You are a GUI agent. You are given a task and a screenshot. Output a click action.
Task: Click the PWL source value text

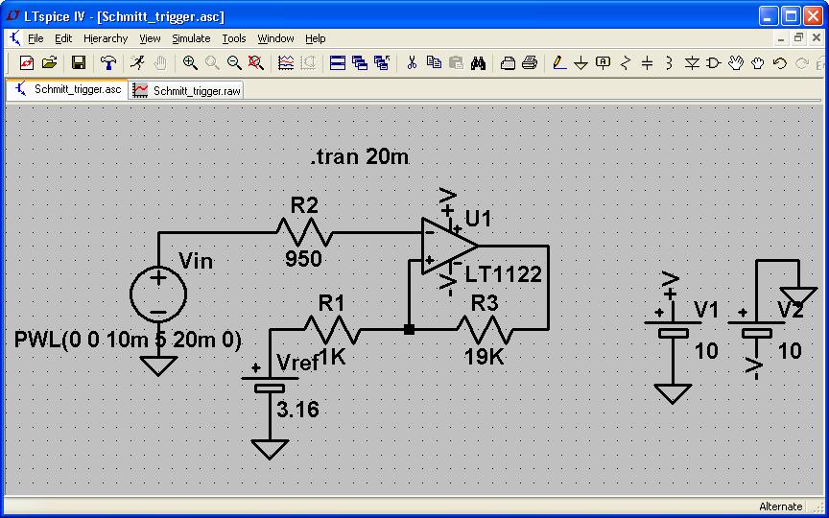128,340
